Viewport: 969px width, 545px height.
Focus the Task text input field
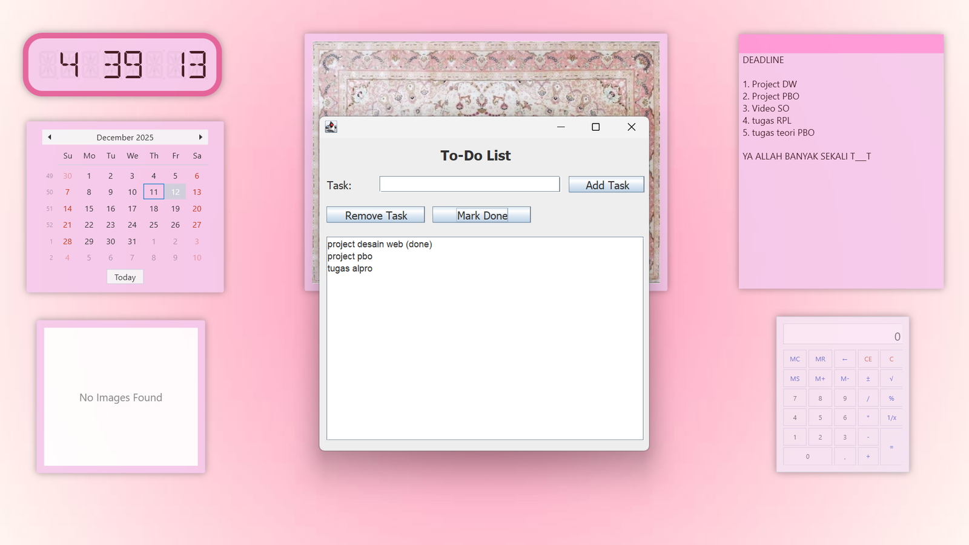pyautogui.click(x=469, y=185)
